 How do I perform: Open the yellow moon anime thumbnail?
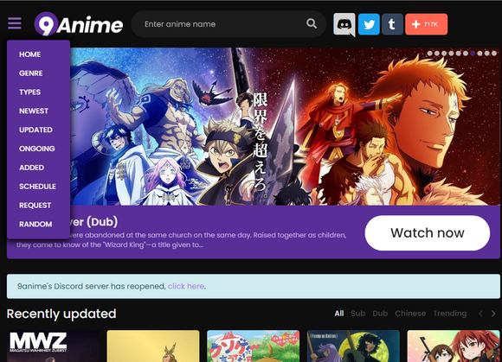tap(353, 346)
